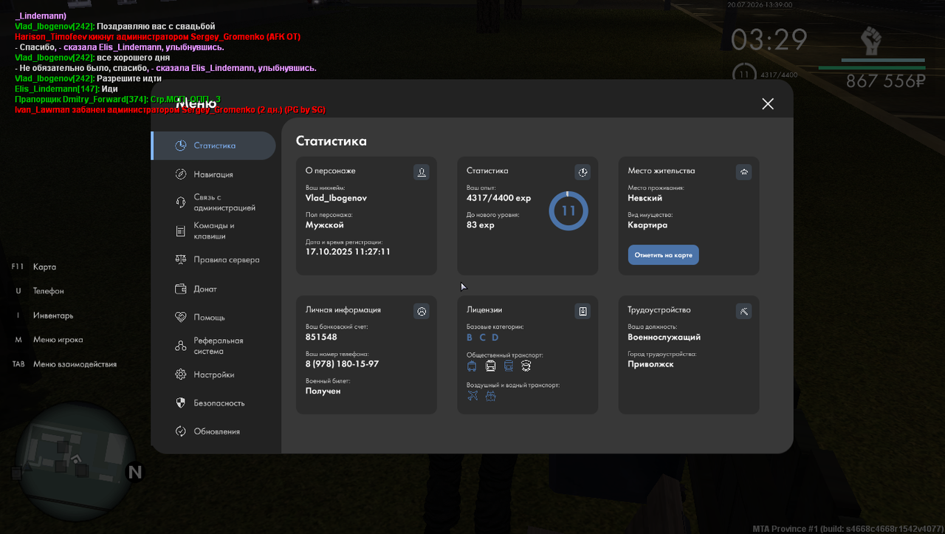Click the Лицензии card document icon
The height and width of the screenshot is (534, 945).
click(583, 312)
